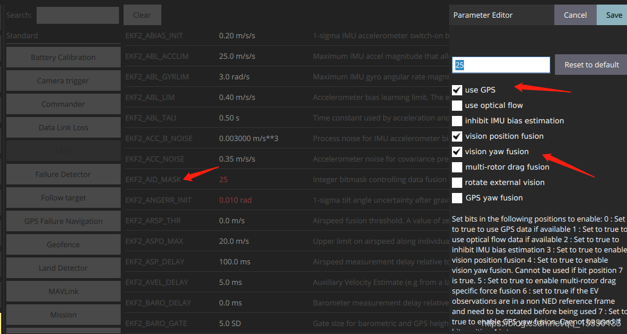
Task: Uncheck the use GPS checkbox
Action: pos(457,90)
